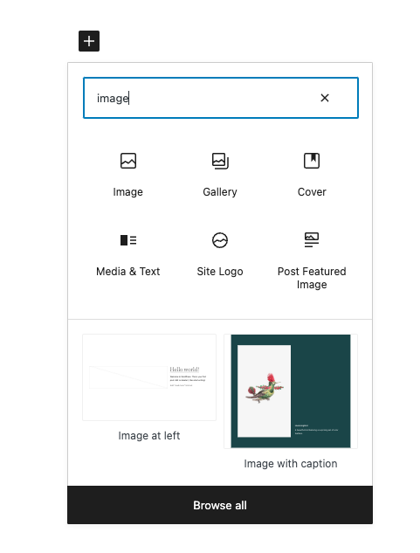Toggle the block inserter plus button
The width and height of the screenshot is (420, 553).
[x=89, y=41]
